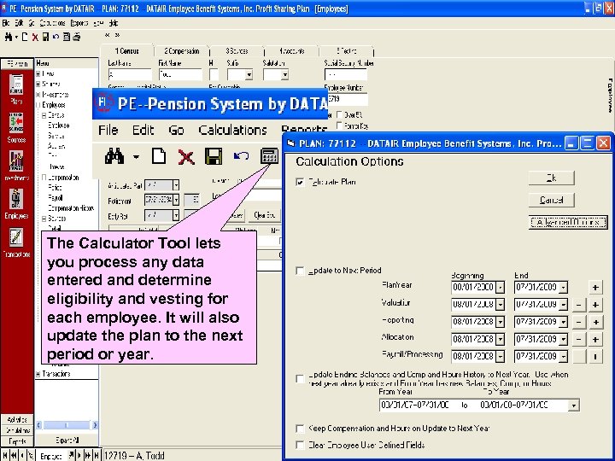Click Expand All below the Menu tree
This screenshot has height=461, width=615.
[67, 441]
